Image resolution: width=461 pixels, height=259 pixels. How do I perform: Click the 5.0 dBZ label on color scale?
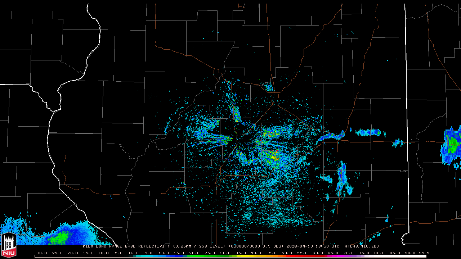[148, 253]
